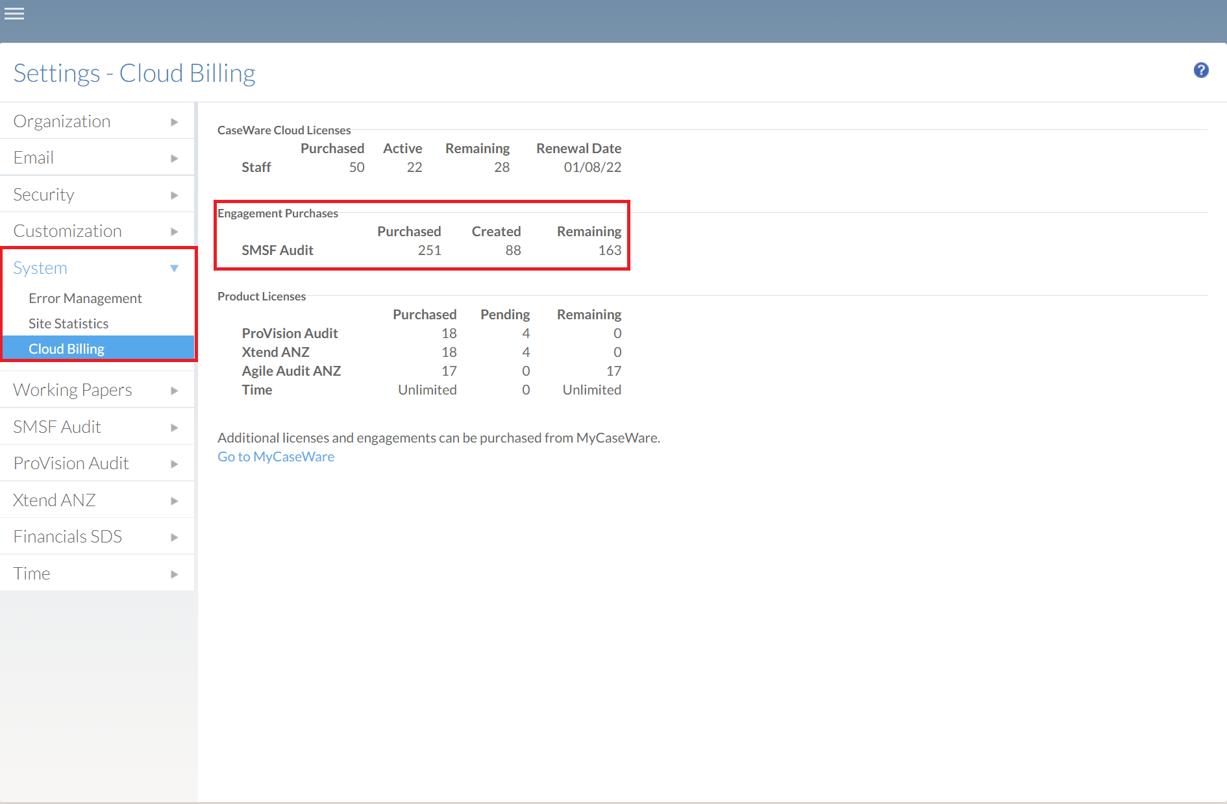The width and height of the screenshot is (1227, 804).
Task: Expand Financials SDS section arrow
Action: point(174,537)
